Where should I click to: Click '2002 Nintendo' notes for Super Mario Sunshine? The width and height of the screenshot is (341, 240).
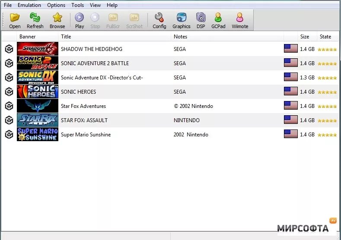191,135
